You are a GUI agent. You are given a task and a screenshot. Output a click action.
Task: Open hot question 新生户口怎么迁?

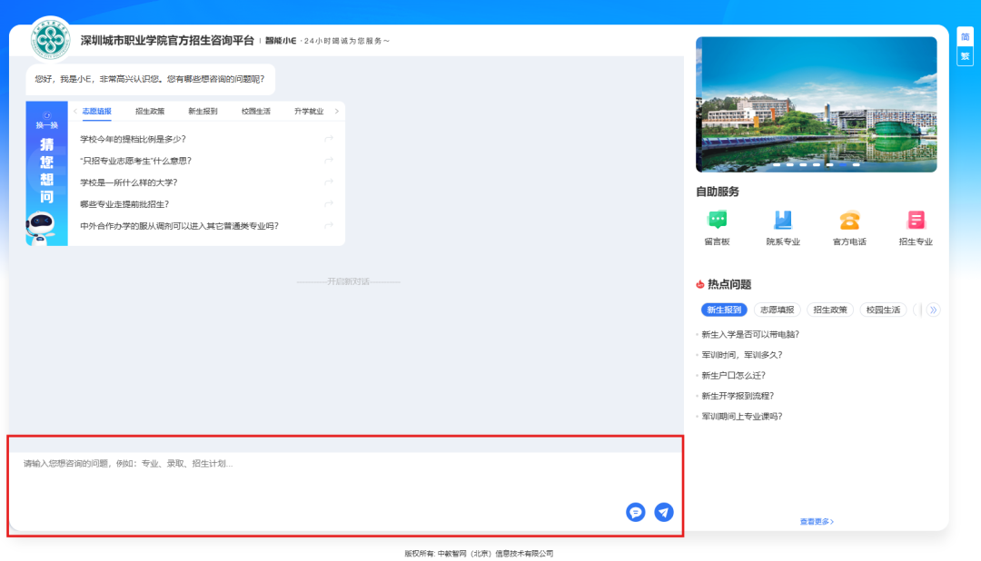[733, 376]
